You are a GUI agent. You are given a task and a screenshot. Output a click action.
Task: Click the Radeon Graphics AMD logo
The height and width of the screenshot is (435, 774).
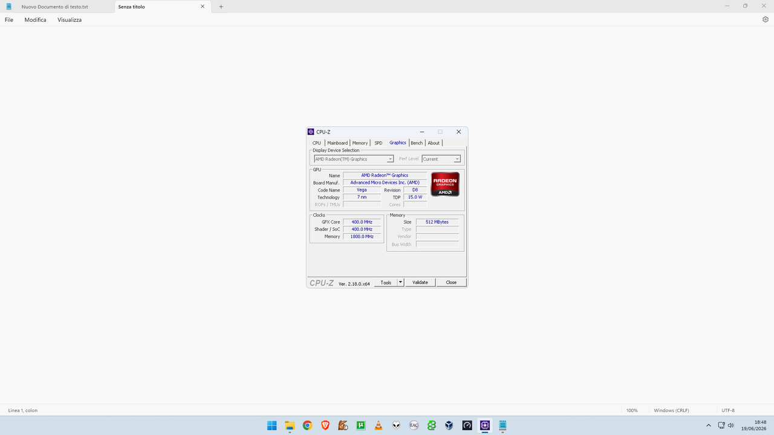pyautogui.click(x=445, y=184)
